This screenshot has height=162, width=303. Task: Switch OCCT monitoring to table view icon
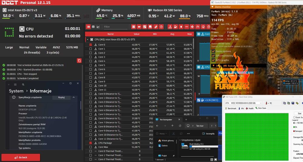tap(93, 27)
